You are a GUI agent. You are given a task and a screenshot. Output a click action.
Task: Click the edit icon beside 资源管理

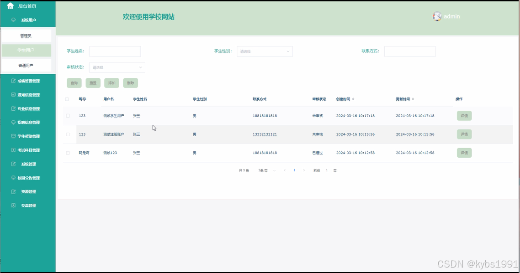click(x=13, y=191)
